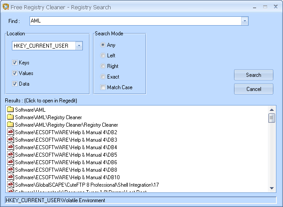Uncheck the Keys checkbox
The height and width of the screenshot is (207, 283).
point(15,63)
